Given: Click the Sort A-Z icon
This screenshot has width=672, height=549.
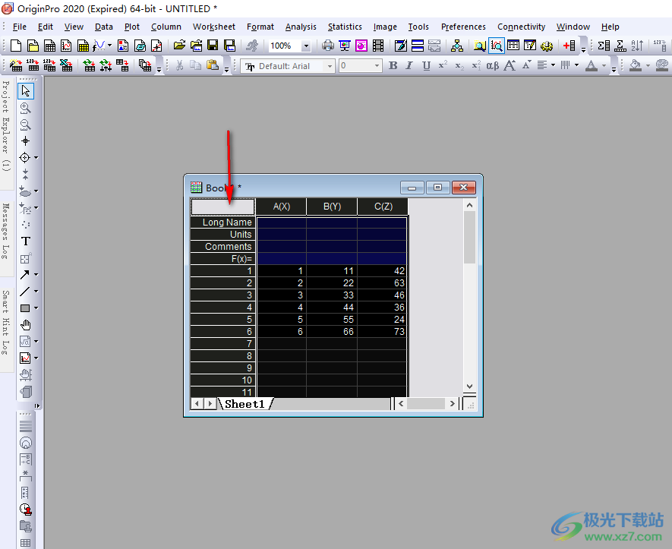Looking at the screenshot, I should 637,46.
